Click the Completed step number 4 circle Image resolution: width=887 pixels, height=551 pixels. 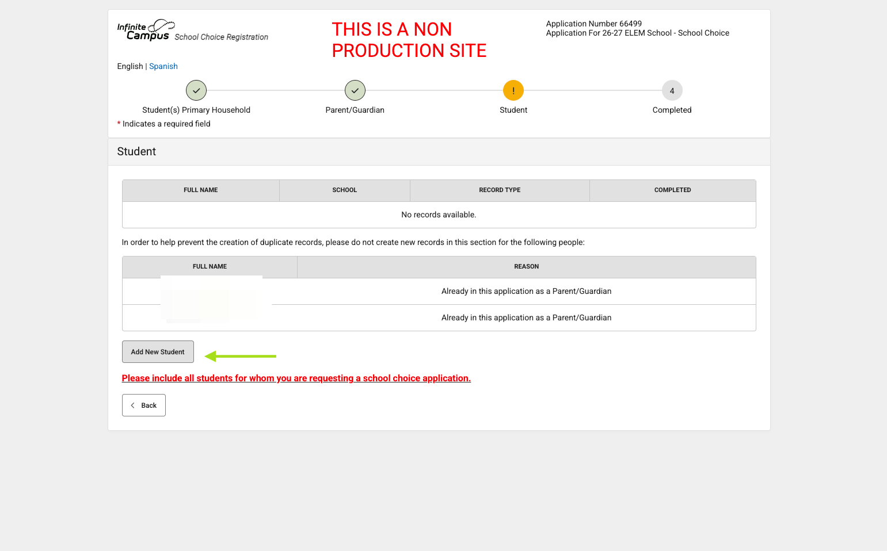coord(672,90)
